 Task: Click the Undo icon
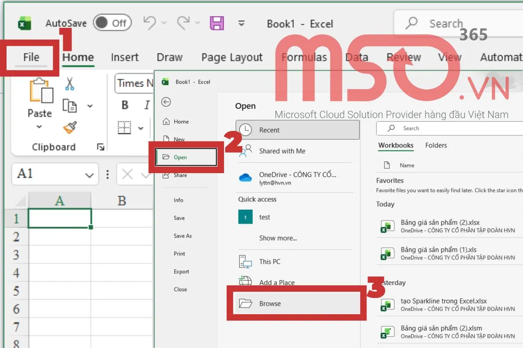[x=150, y=22]
